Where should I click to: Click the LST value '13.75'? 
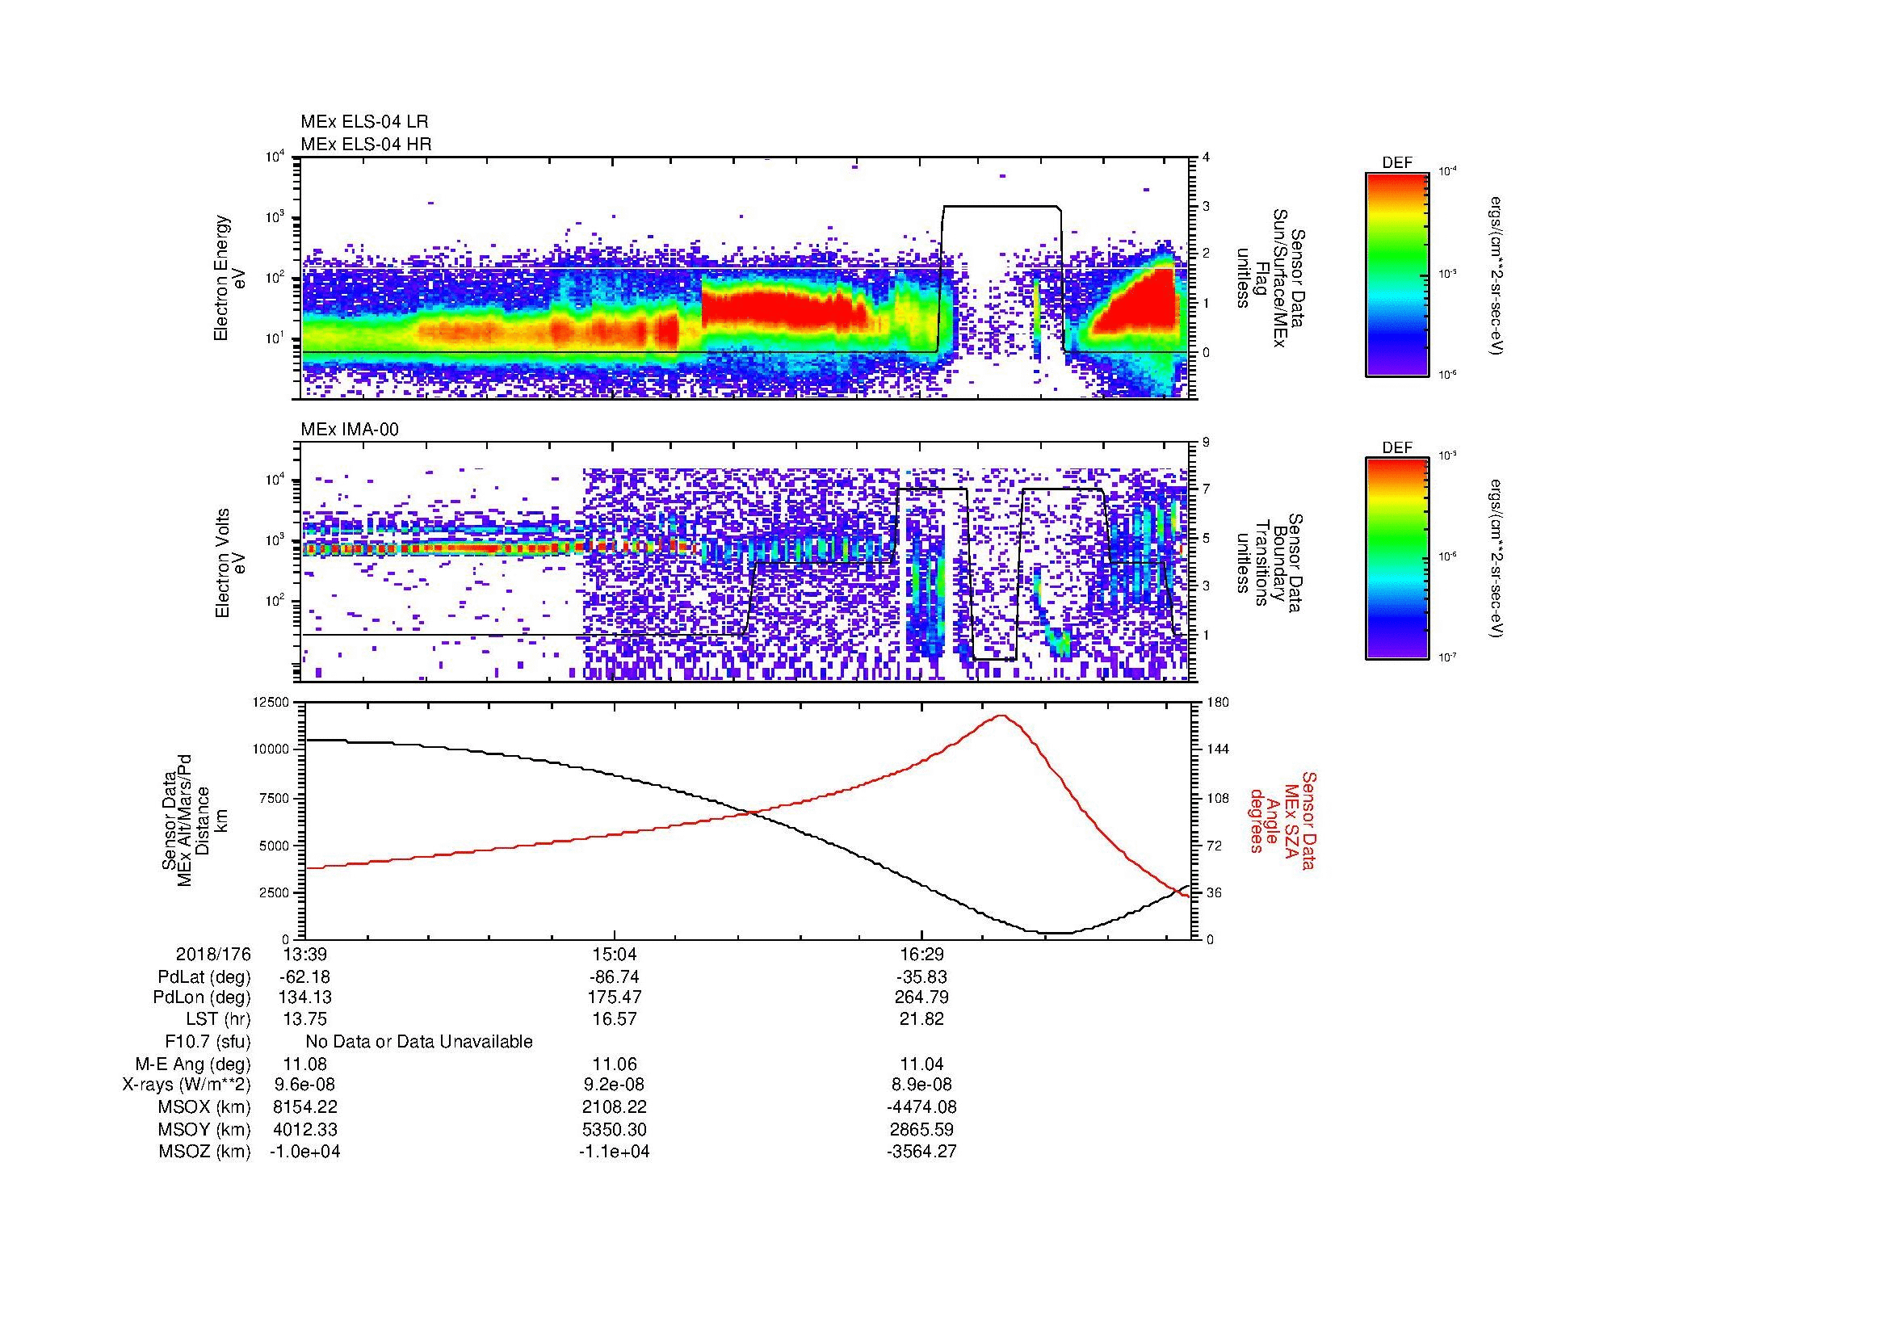pyautogui.click(x=304, y=1019)
